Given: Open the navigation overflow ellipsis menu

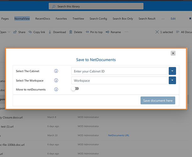Looking at the screenshot, I should (x=163, y=19).
